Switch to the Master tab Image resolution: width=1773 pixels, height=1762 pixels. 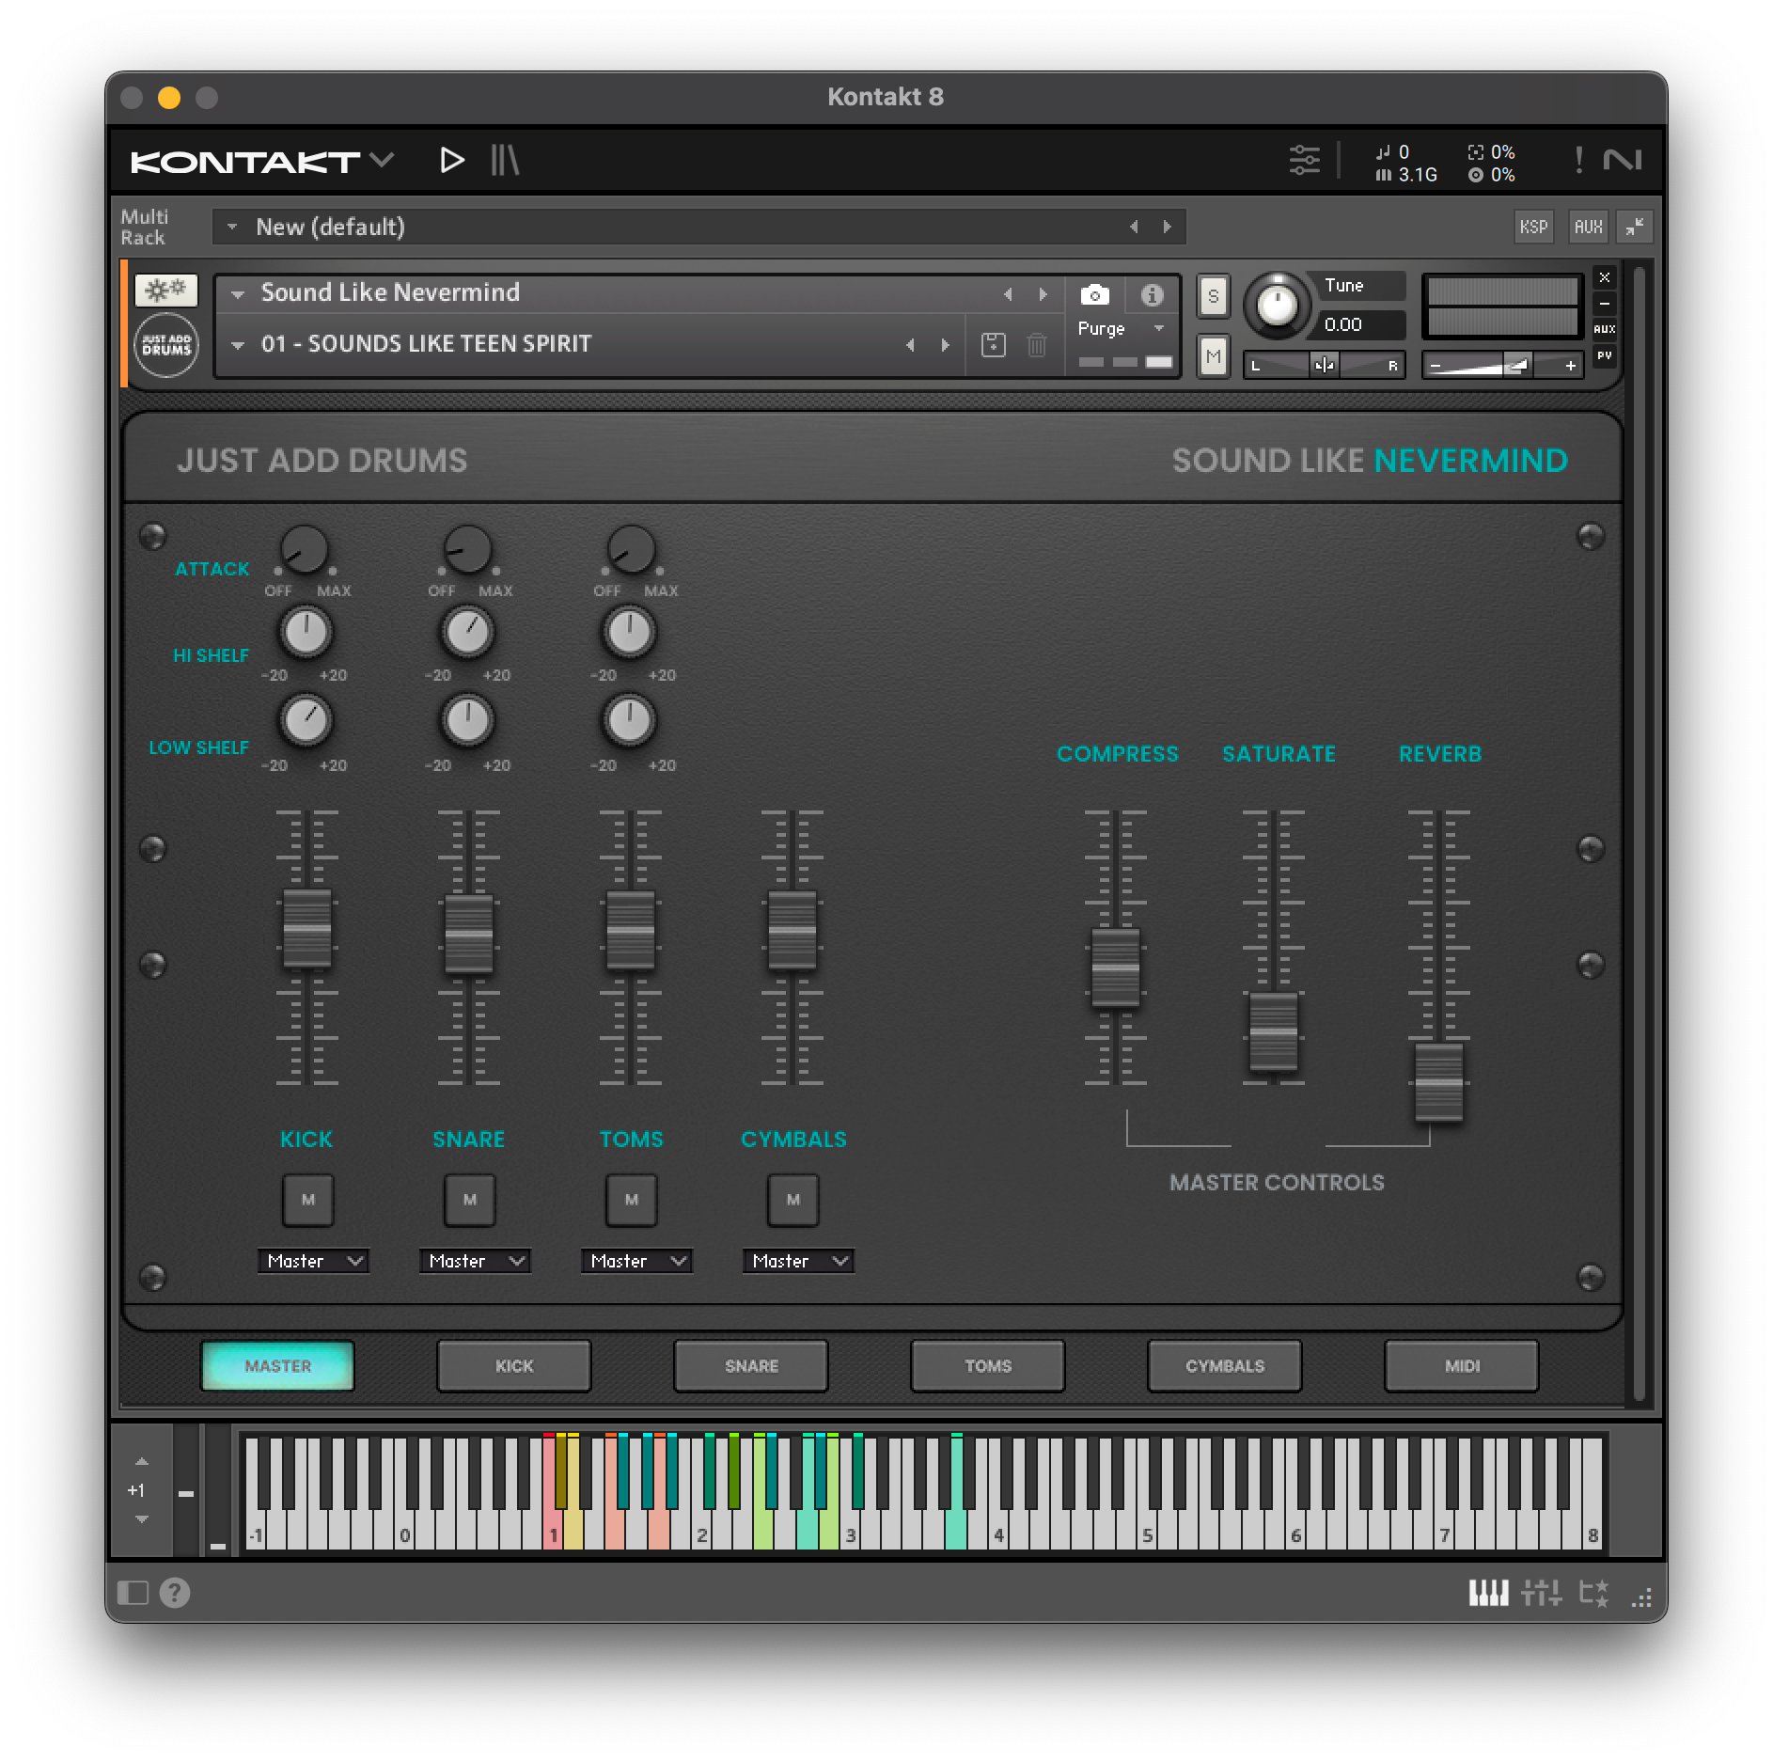coord(277,1366)
